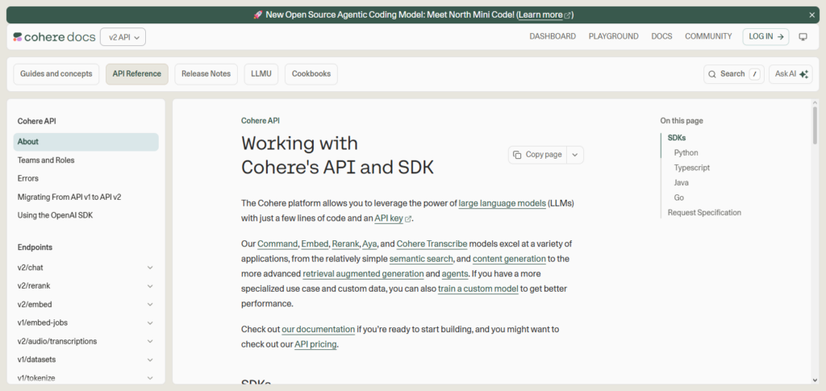Click the Cohere docs logo
826x391 pixels.
click(x=54, y=37)
